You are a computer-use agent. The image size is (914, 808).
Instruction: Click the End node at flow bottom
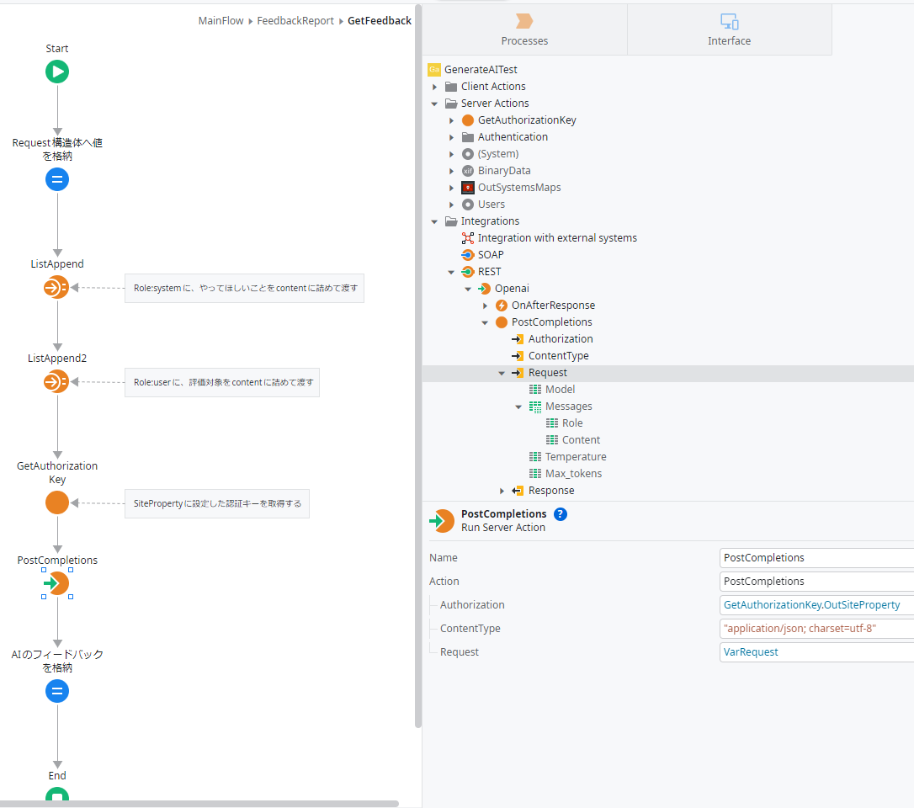[56, 795]
